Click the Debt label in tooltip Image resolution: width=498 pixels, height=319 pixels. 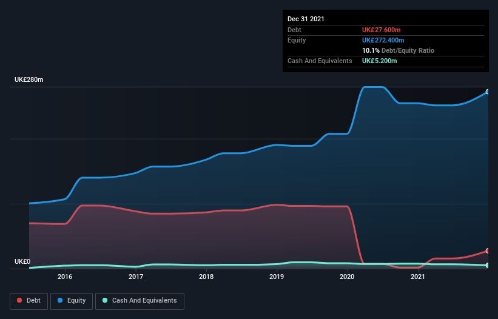pos(294,30)
